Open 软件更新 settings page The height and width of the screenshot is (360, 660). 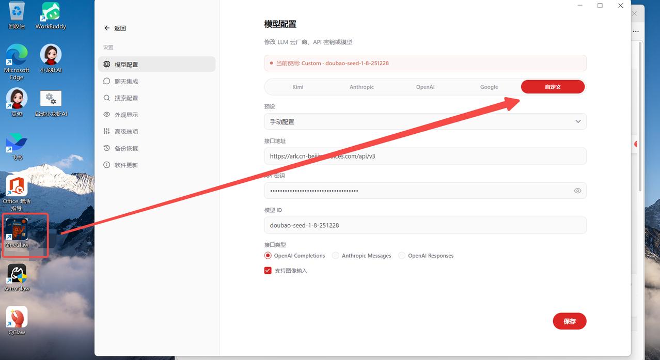tap(156, 165)
